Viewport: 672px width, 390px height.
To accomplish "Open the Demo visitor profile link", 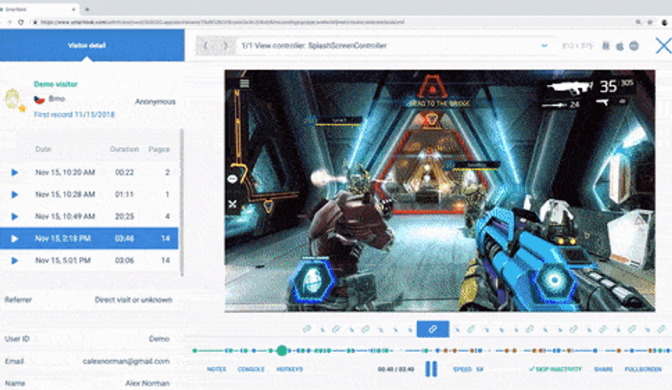I will point(55,84).
